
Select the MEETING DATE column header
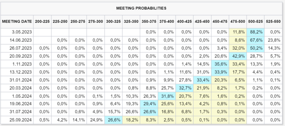click(16, 21)
